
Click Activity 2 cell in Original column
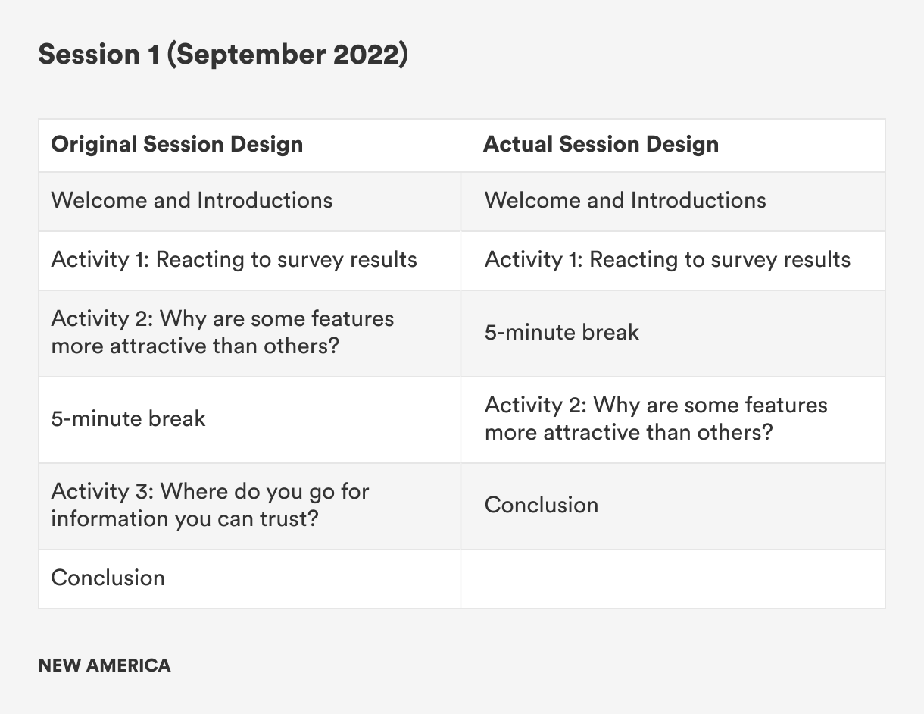coord(222,332)
